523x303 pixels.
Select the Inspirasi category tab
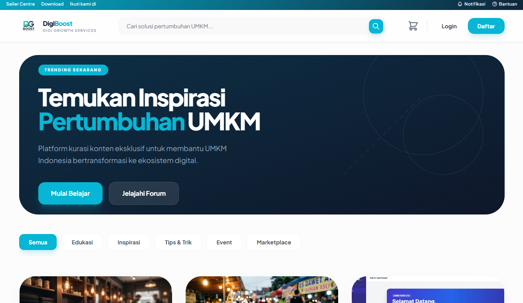tap(129, 242)
